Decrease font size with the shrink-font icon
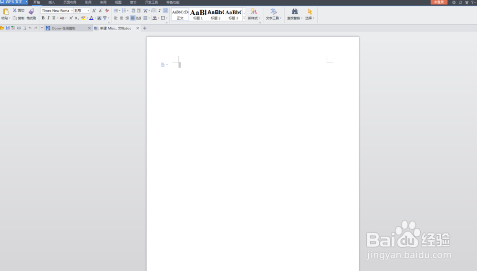Image resolution: width=477 pixels, height=271 pixels. pyautogui.click(x=100, y=10)
